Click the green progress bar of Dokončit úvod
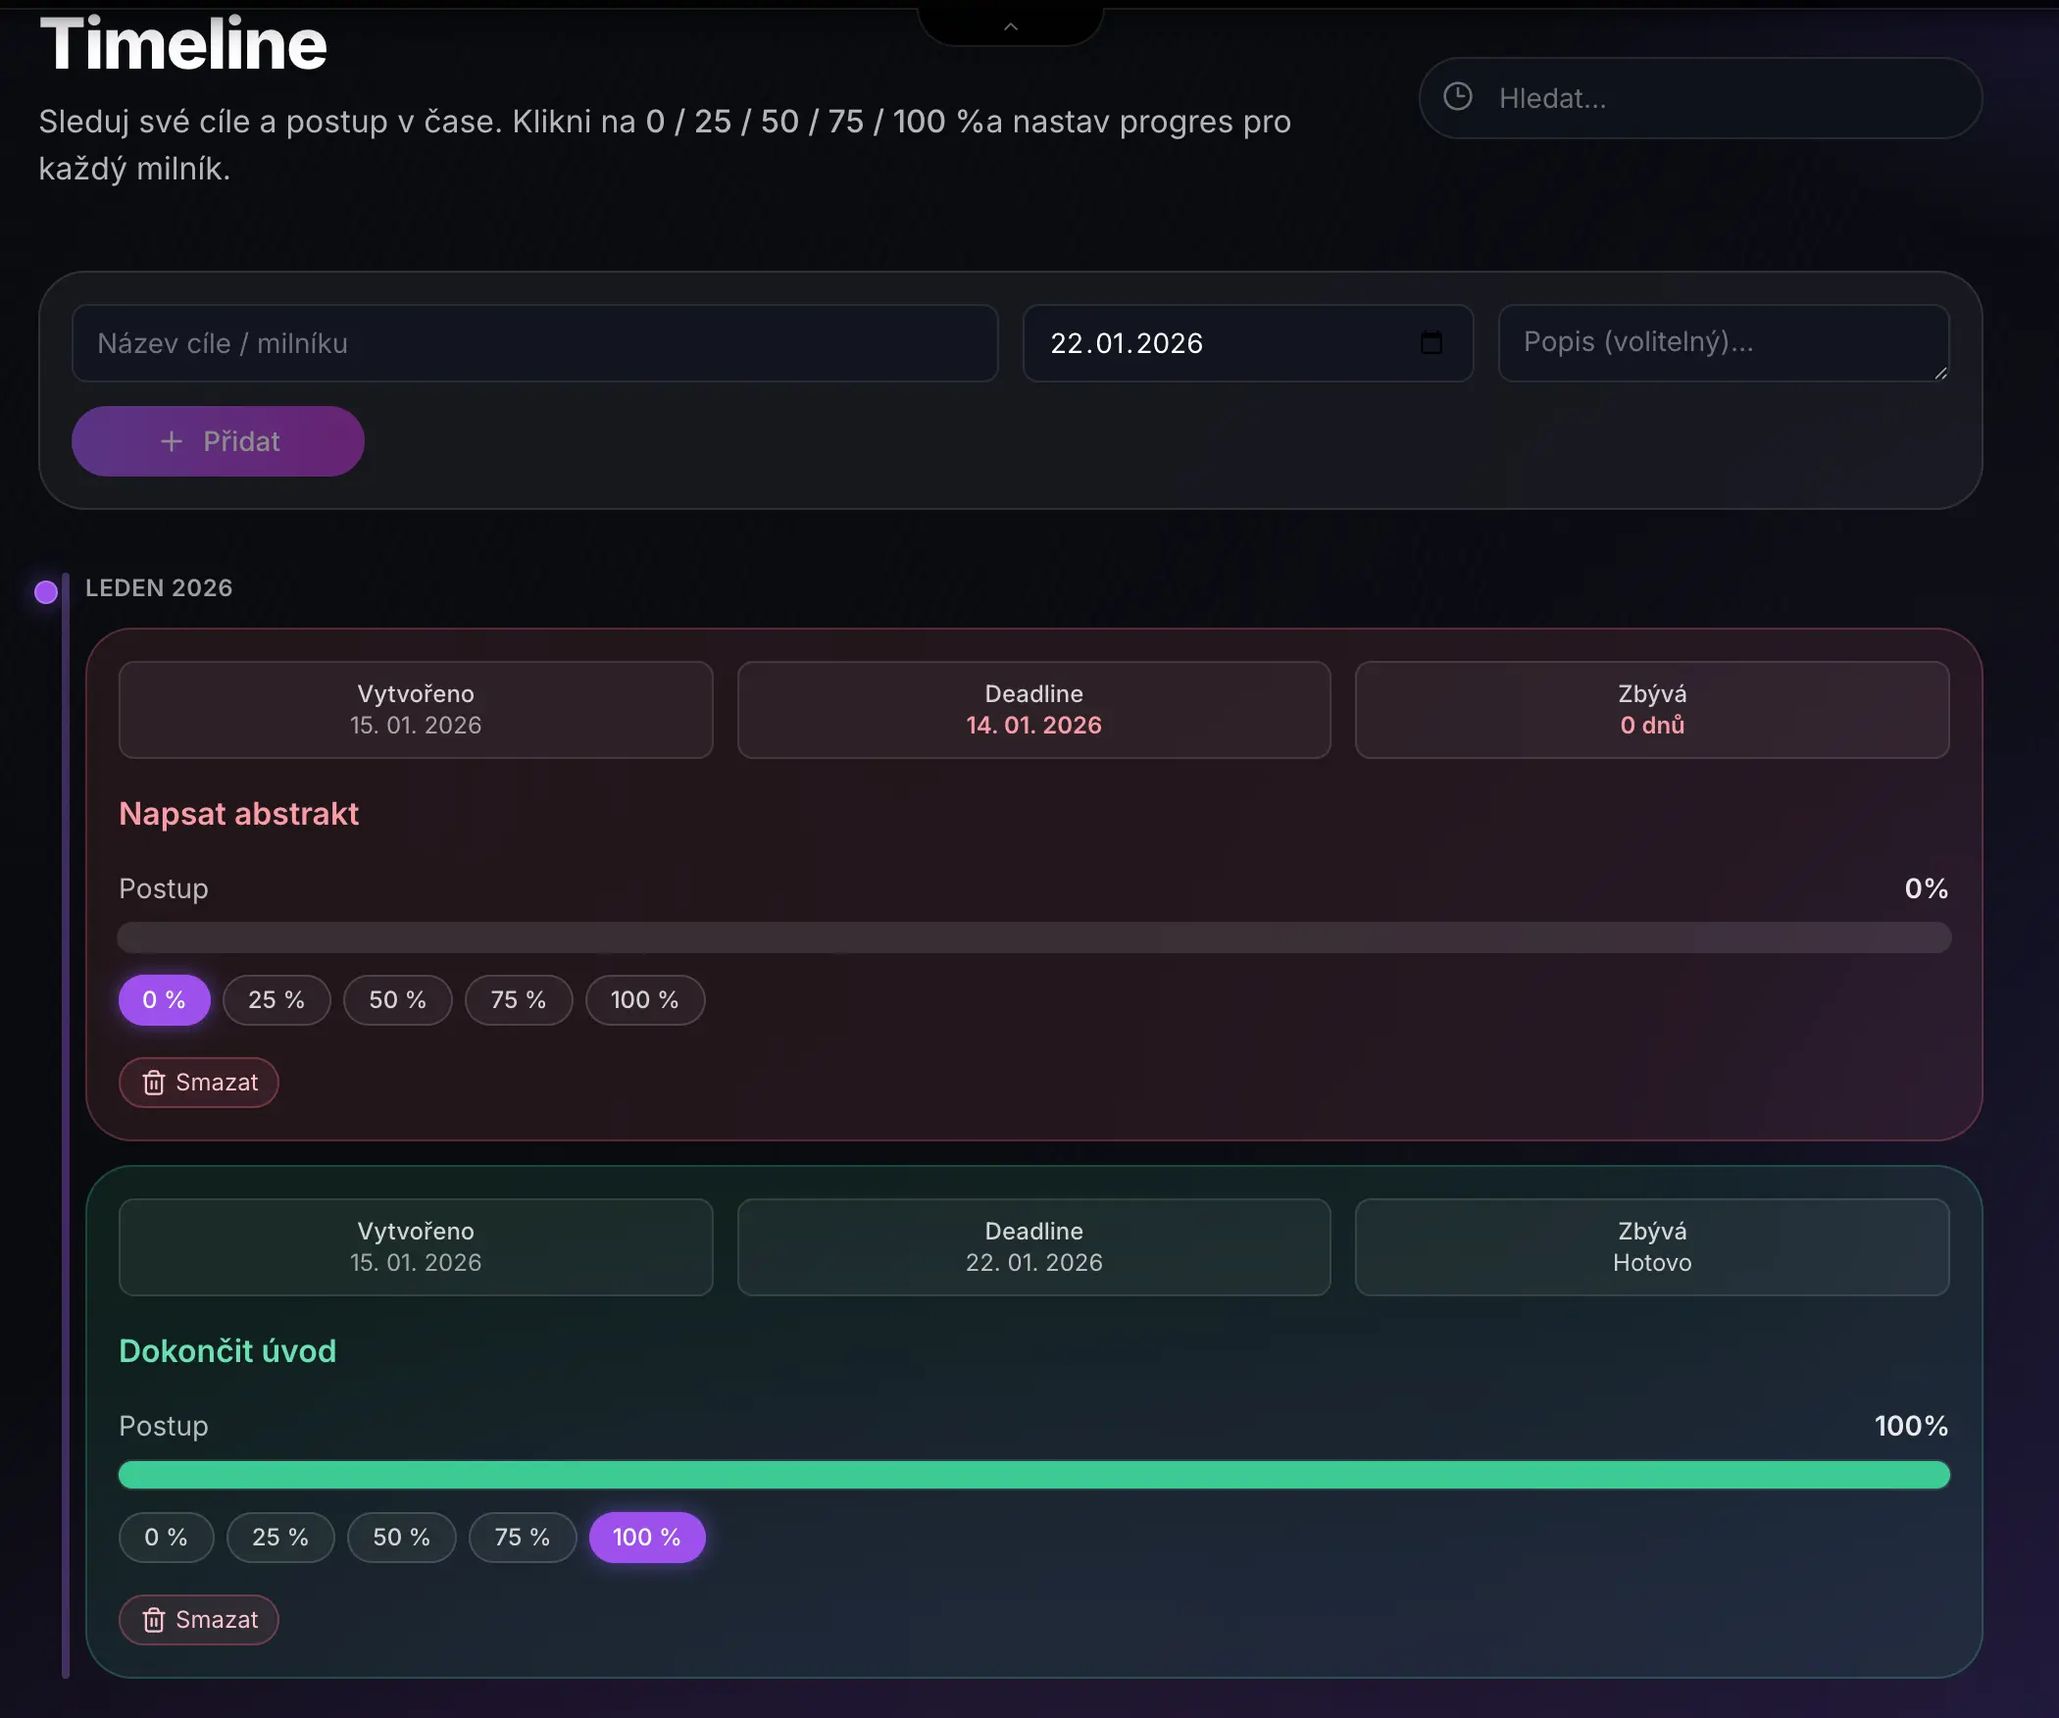The height and width of the screenshot is (1718, 2059). (1033, 1475)
